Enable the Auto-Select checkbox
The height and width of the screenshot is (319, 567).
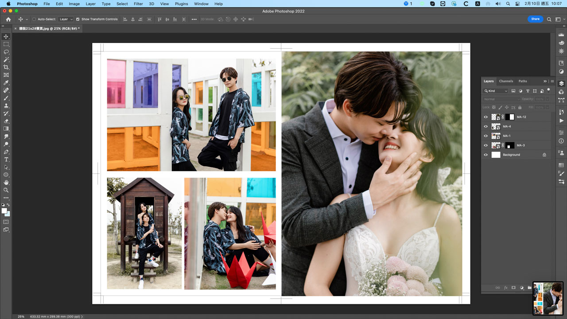click(34, 19)
